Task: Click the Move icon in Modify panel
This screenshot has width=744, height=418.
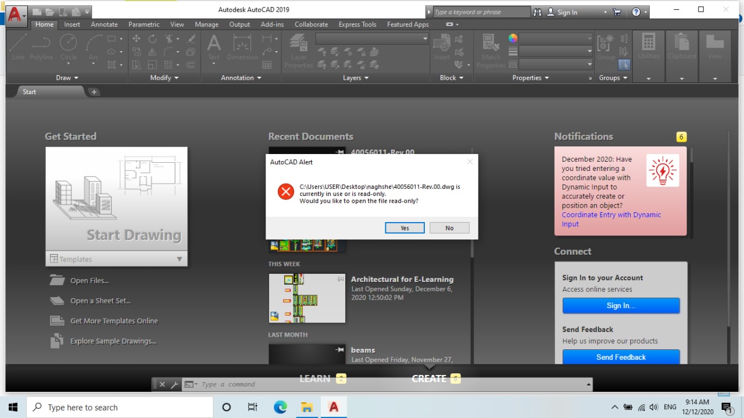Action: click(x=137, y=39)
